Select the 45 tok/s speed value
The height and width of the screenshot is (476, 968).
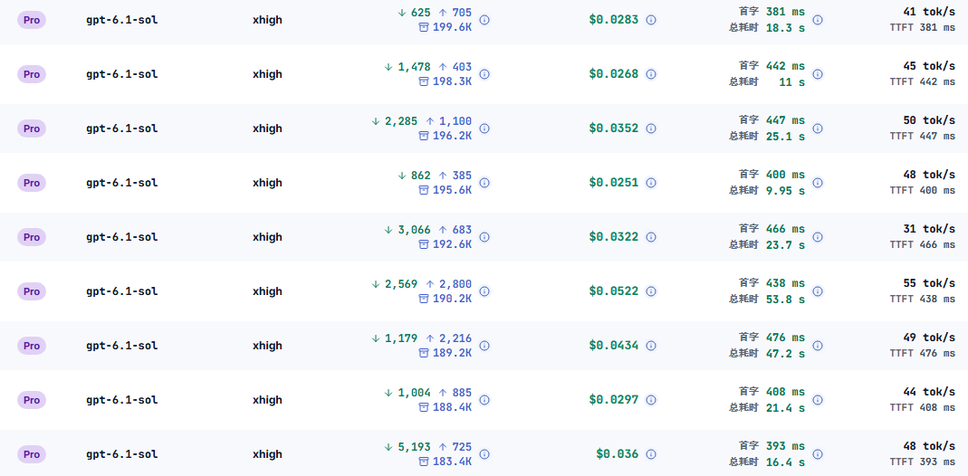tap(929, 66)
